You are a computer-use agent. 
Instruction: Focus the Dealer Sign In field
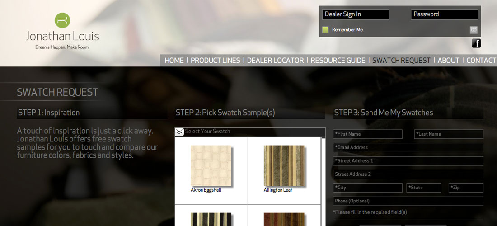point(356,14)
